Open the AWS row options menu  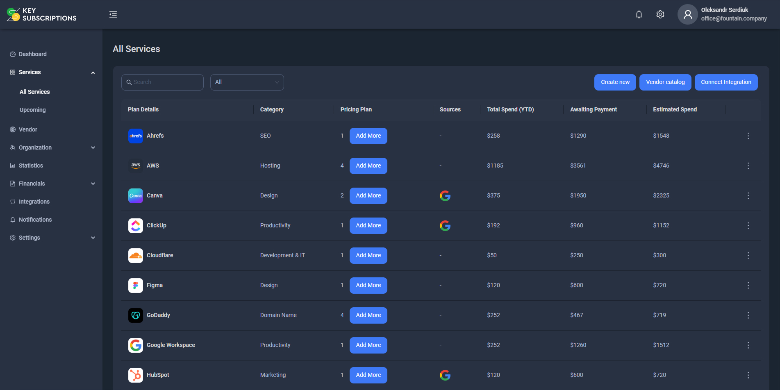click(x=748, y=166)
